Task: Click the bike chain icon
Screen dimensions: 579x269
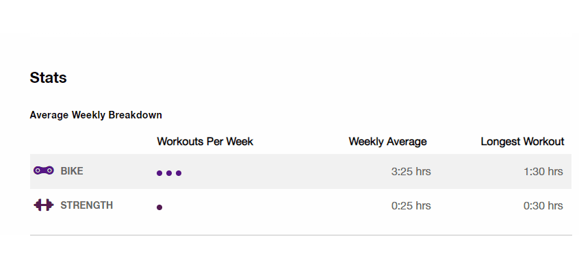Action: (44, 170)
